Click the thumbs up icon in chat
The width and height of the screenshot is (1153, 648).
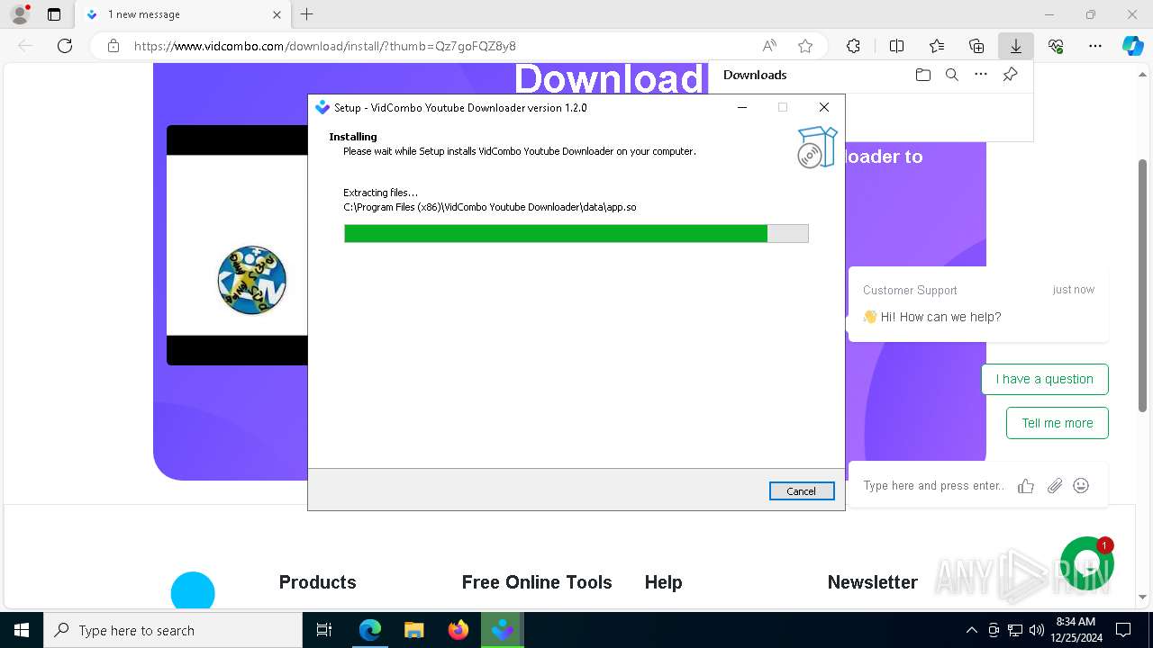(1026, 486)
